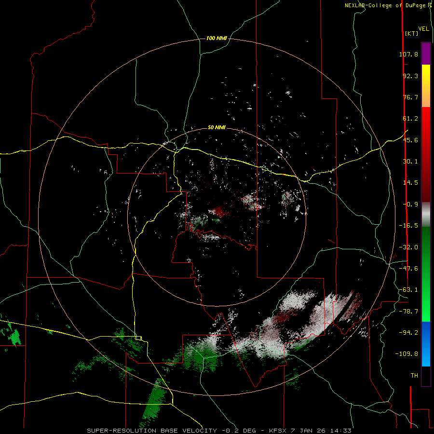Viewport: 434px width, 434px height.
Task: Click the -16.5 legend value
Action: click(x=408, y=226)
